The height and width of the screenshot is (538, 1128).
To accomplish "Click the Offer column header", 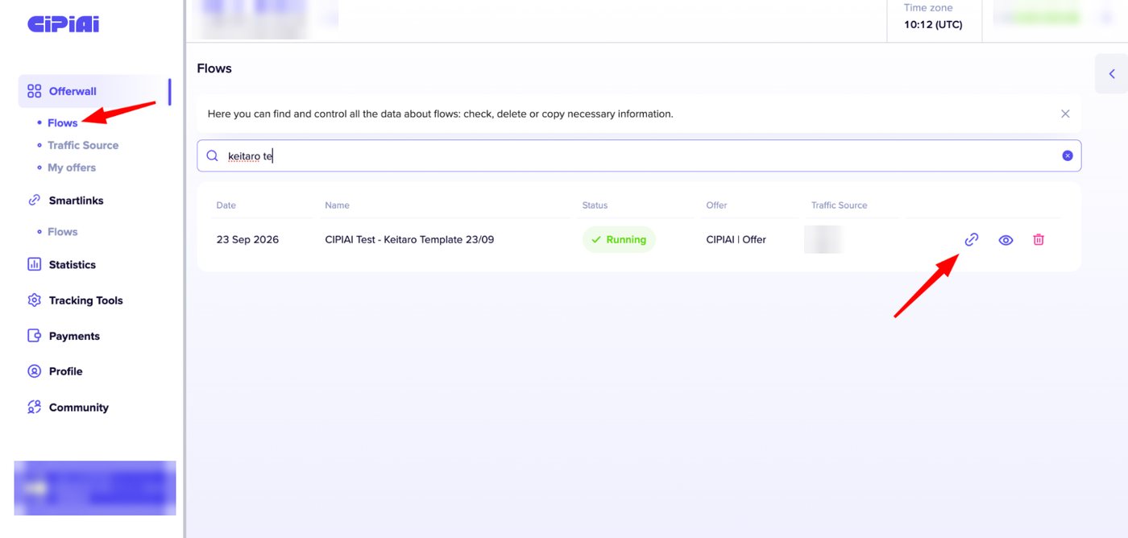I will coord(716,205).
